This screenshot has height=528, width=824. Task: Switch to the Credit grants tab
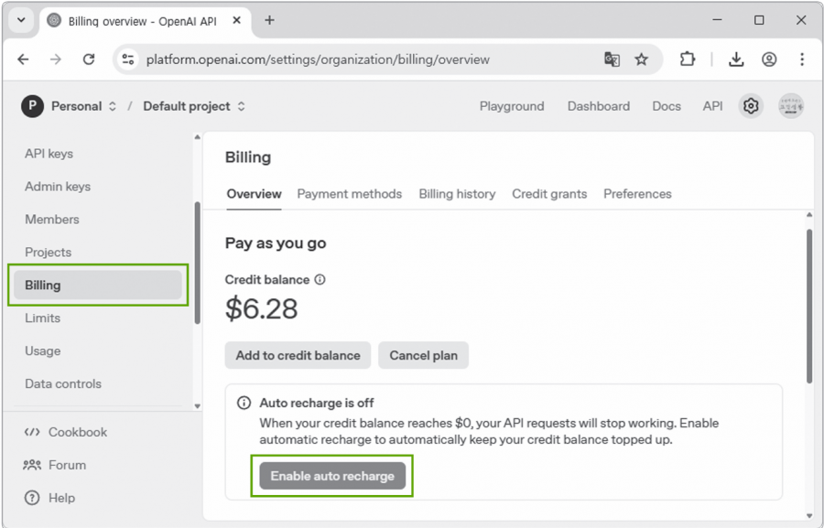549,194
